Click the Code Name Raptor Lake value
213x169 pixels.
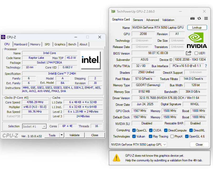[36, 58]
